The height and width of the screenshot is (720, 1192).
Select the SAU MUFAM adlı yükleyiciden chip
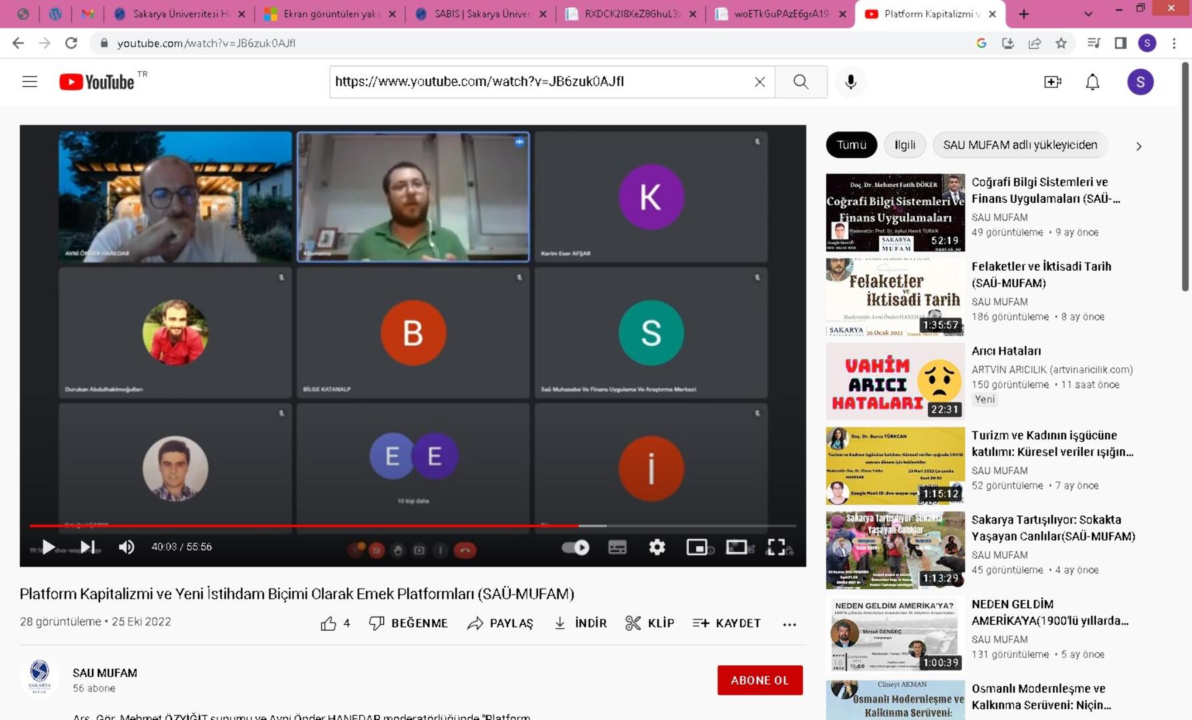tap(1020, 145)
